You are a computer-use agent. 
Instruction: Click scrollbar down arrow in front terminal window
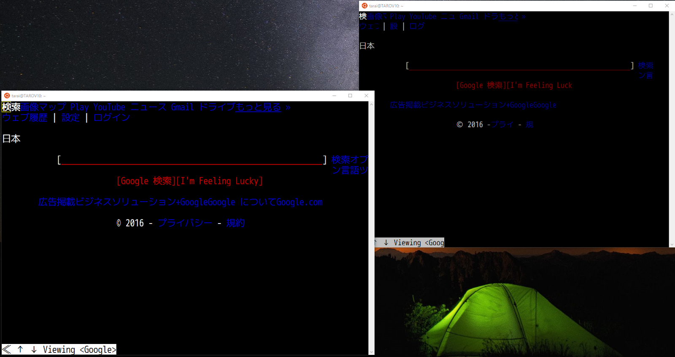(x=371, y=352)
